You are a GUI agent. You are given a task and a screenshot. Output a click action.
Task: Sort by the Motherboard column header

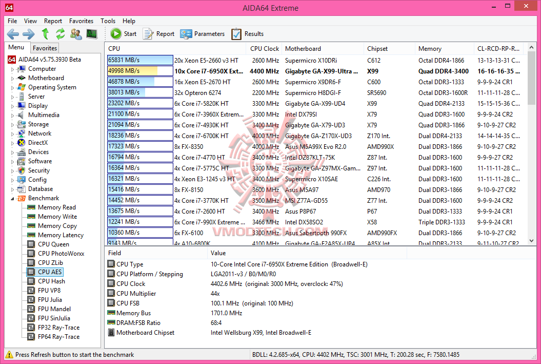tap(323, 49)
